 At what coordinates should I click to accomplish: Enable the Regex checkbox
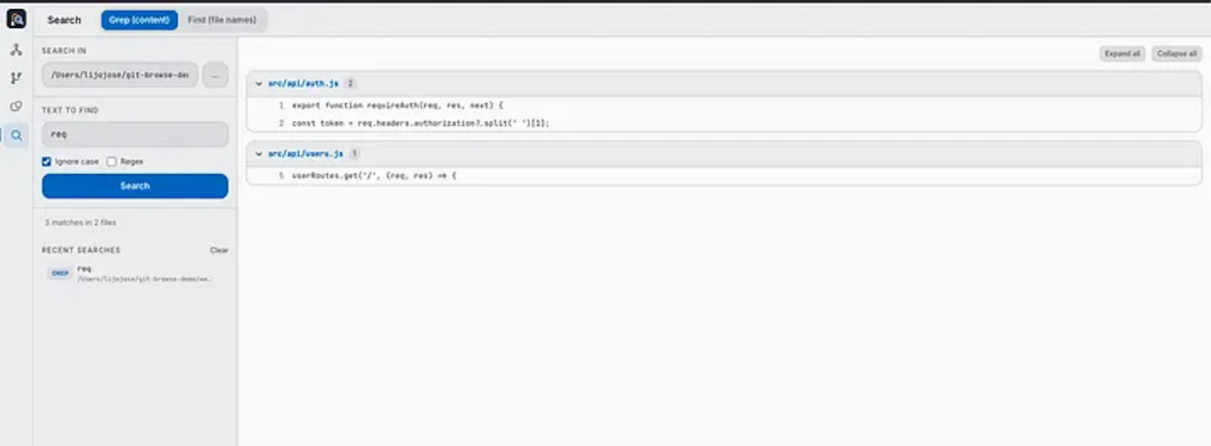click(111, 161)
